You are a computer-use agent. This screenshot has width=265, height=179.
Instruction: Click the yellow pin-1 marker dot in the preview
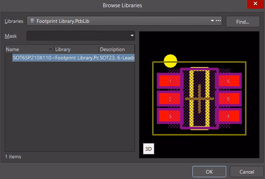point(170,61)
